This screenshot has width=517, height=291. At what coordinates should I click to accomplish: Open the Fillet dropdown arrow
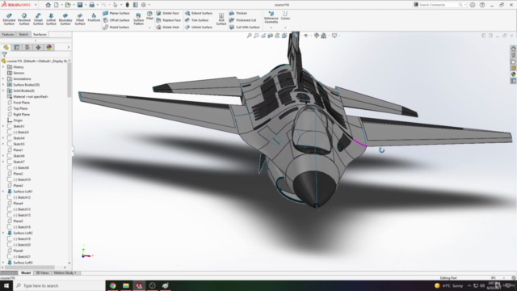coord(149,27)
